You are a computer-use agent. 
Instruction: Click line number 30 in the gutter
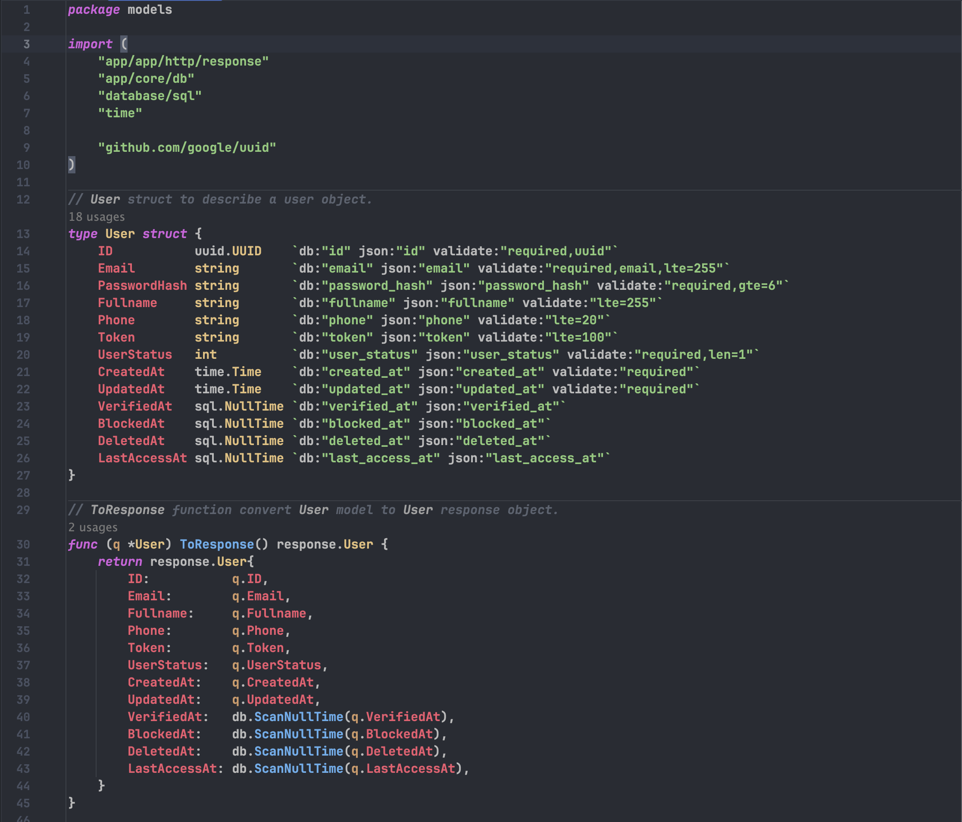tap(23, 545)
